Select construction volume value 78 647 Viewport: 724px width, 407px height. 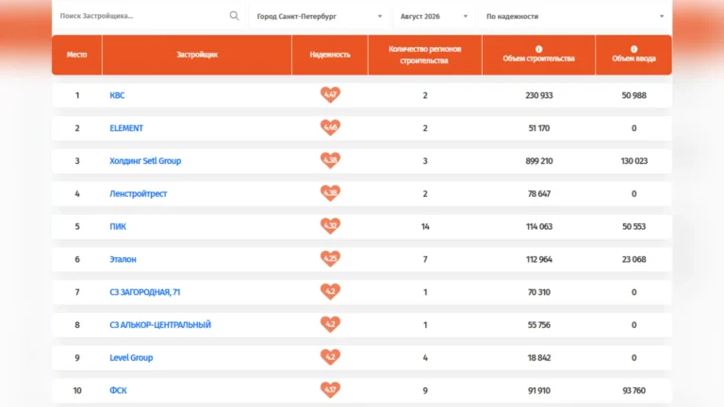539,194
